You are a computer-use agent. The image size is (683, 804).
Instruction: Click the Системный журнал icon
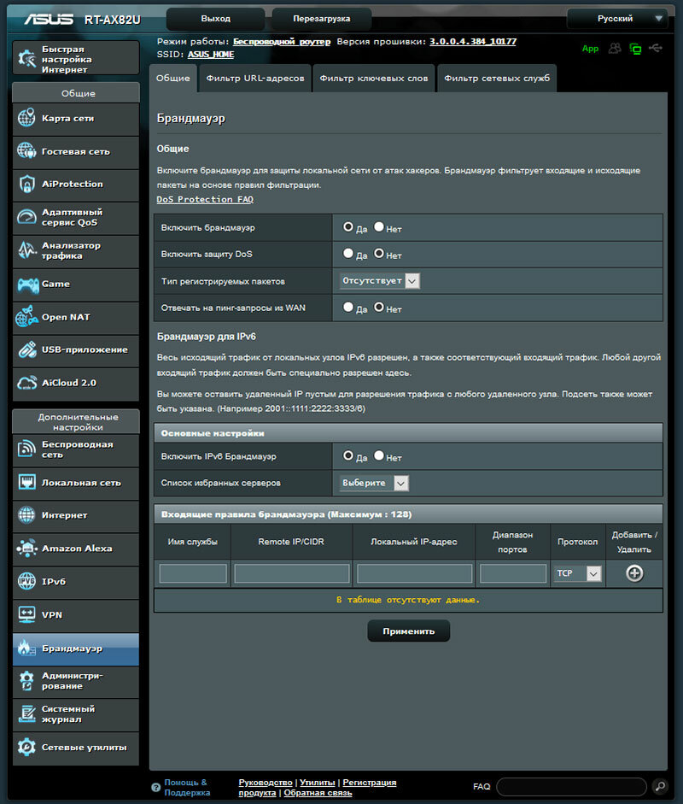click(x=26, y=713)
